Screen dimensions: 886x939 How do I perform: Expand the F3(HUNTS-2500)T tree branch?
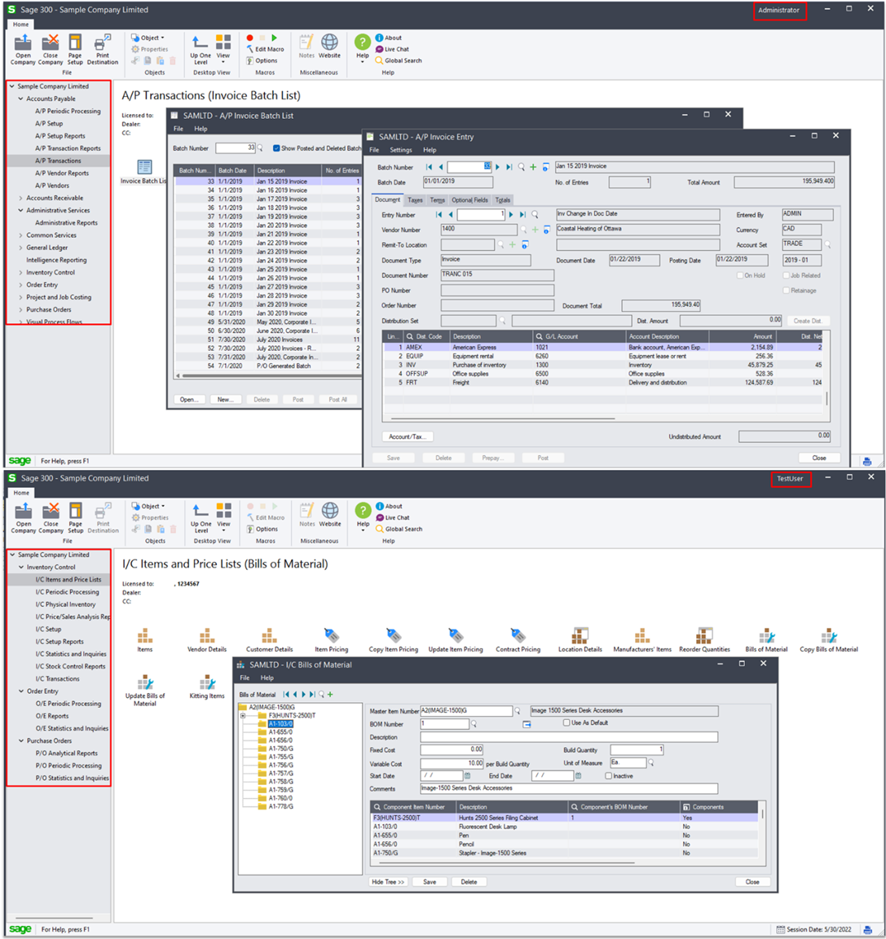[243, 716]
